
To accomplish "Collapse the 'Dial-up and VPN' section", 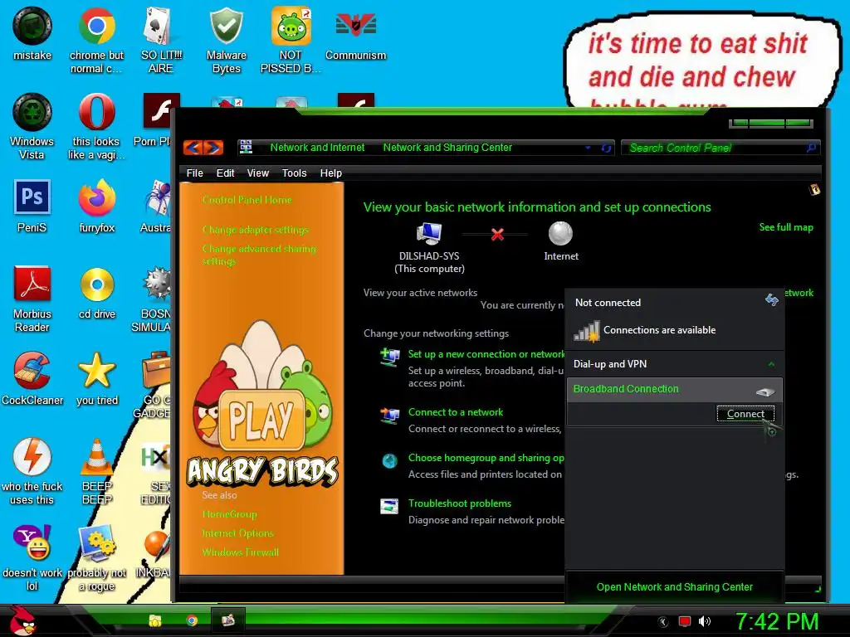I will [x=771, y=364].
